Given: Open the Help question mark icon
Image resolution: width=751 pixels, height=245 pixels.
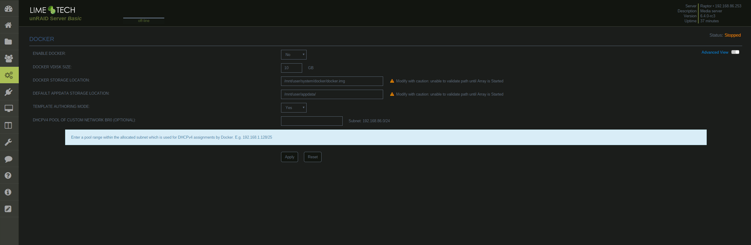Looking at the screenshot, I should (x=8, y=176).
